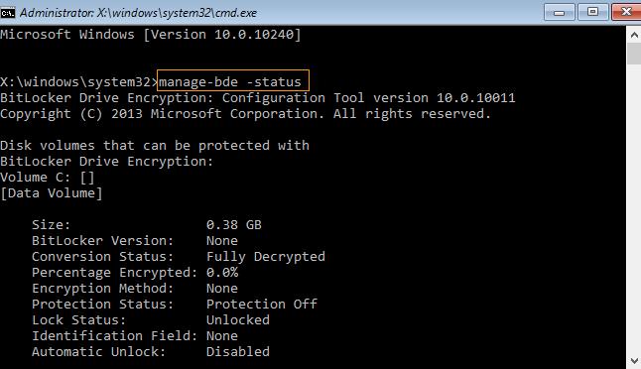Click the highlighted manage-bde -status command
The image size is (641, 369).
[233, 81]
